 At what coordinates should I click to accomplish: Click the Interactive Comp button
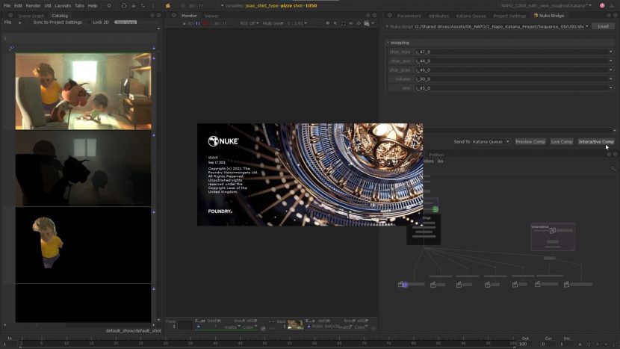point(596,141)
